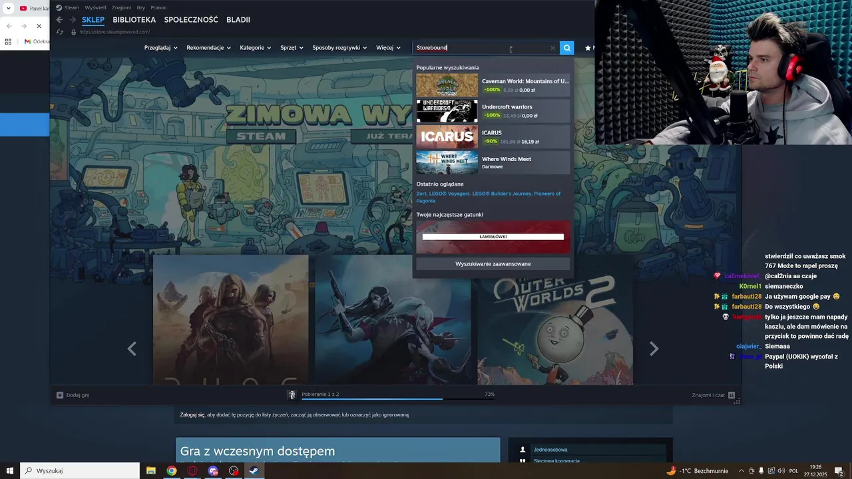Expand the Sposoby rozgrywki dropdown
The image size is (852, 479).
[339, 48]
